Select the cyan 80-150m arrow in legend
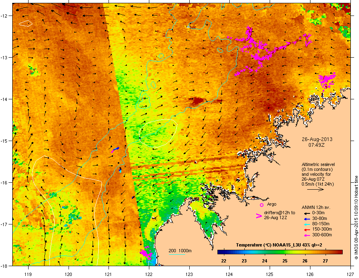 pos(306,224)
